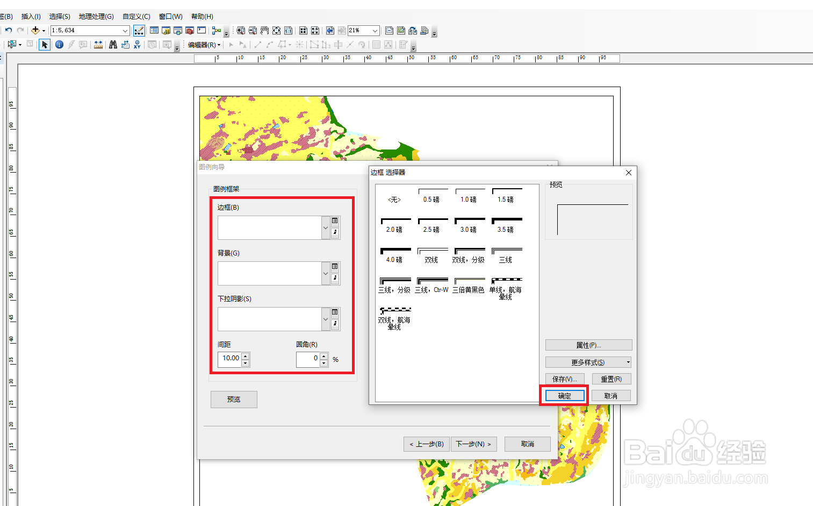Image resolution: width=813 pixels, height=506 pixels.
Task: Activate the Select Elements arrow tool
Action: point(45,45)
